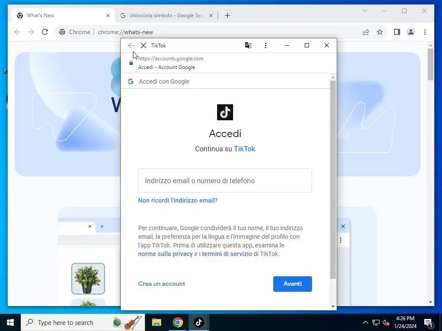Click the Crea un account link

click(161, 284)
